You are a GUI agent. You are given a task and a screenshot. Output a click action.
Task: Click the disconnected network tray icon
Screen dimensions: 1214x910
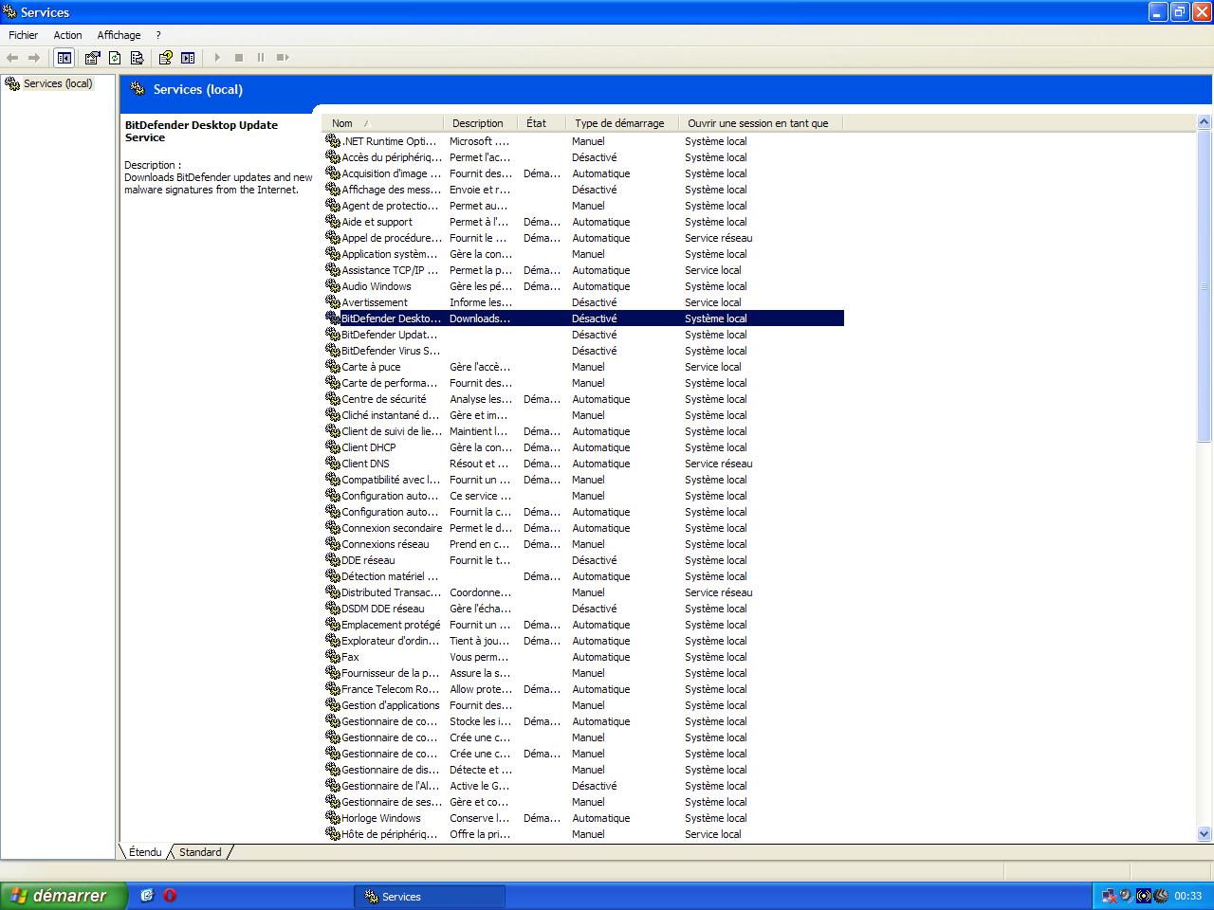[1109, 896]
